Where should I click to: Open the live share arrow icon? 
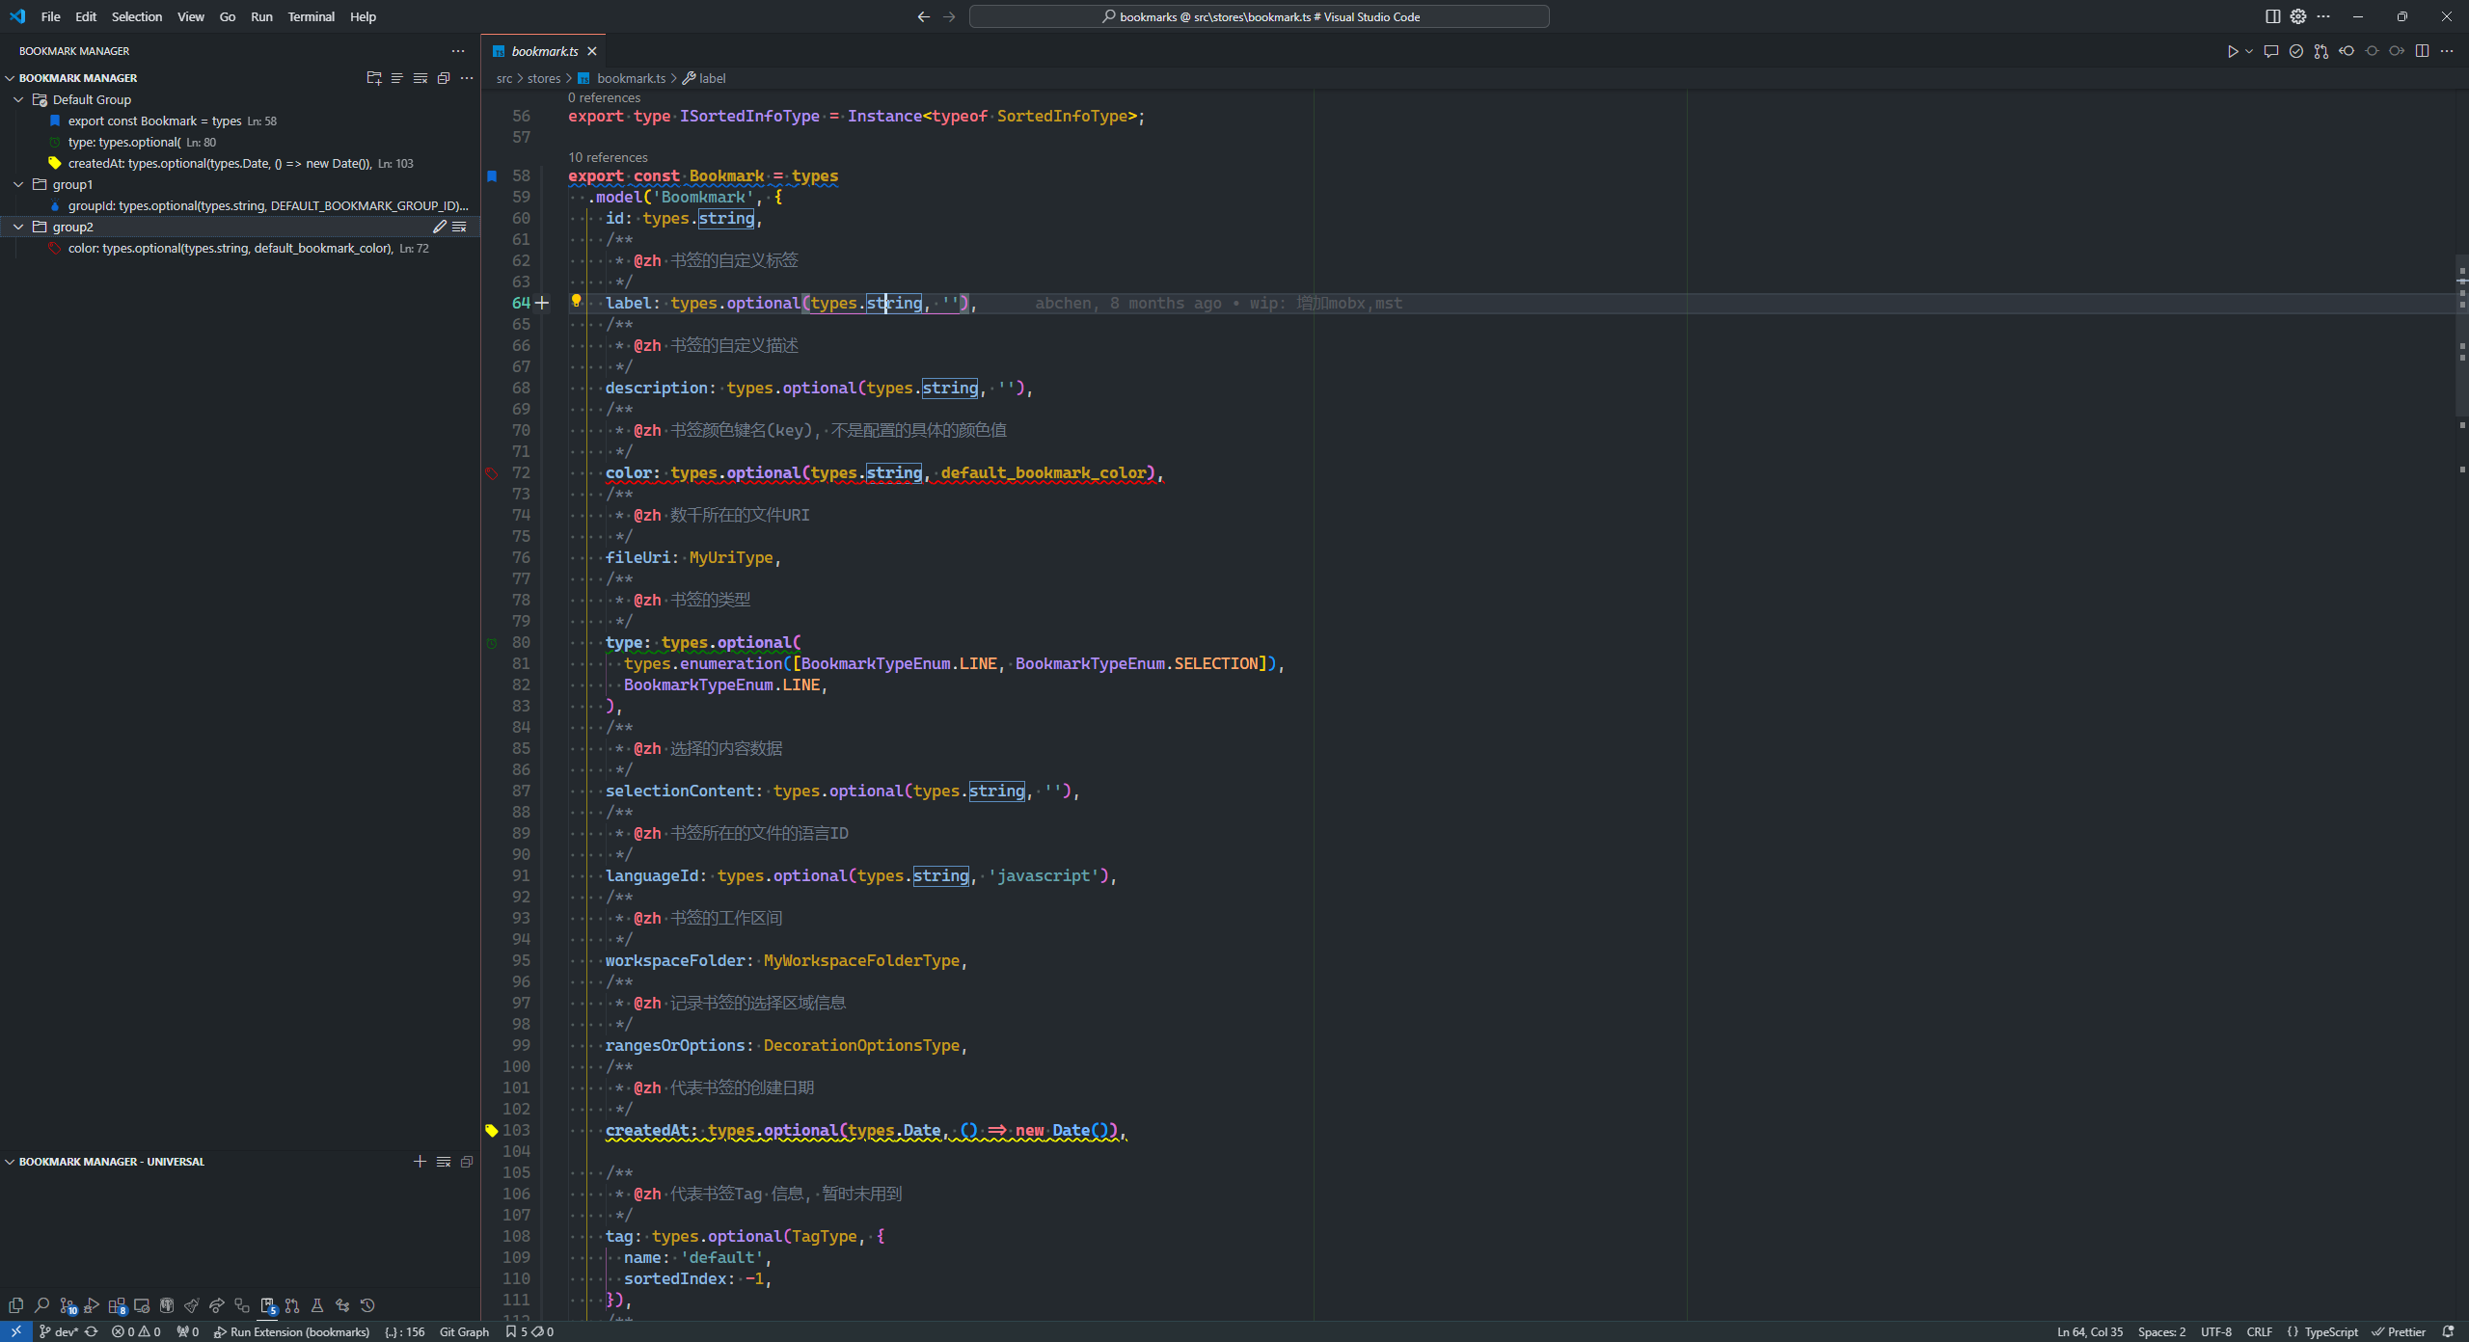coord(217,1305)
